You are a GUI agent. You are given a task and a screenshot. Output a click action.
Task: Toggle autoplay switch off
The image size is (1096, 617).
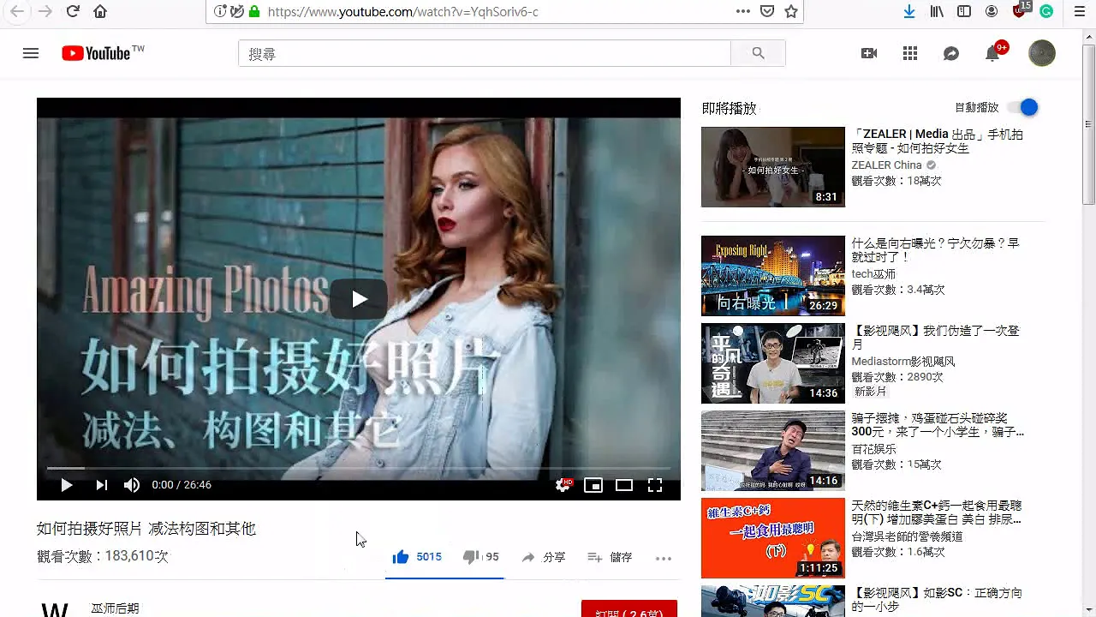click(1023, 107)
